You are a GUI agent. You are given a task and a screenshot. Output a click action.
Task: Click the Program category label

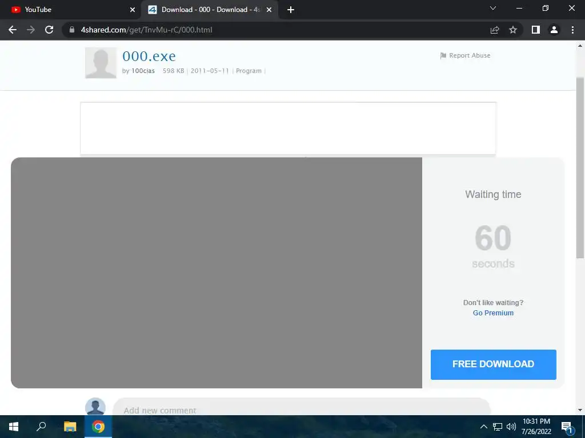pos(249,71)
